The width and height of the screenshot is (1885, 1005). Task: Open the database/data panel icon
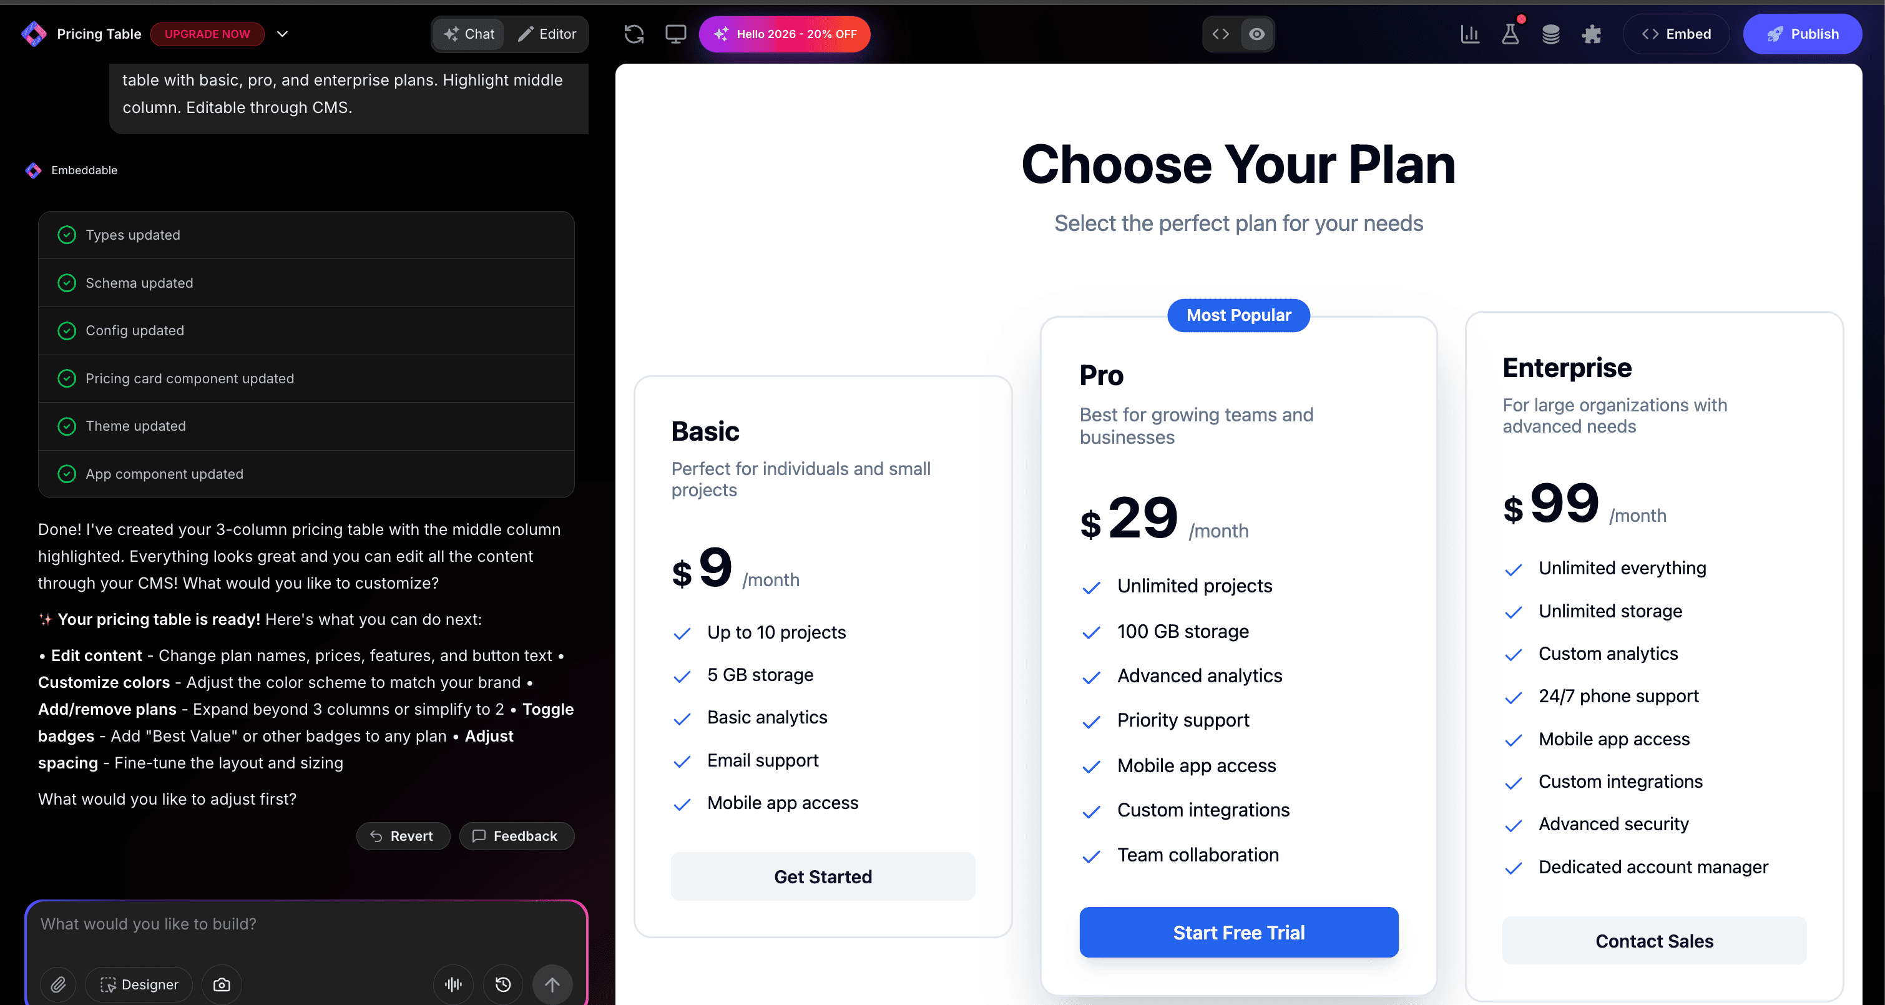(x=1551, y=34)
